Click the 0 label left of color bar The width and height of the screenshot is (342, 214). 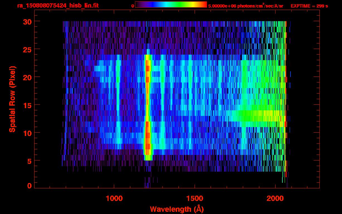tap(133, 6)
